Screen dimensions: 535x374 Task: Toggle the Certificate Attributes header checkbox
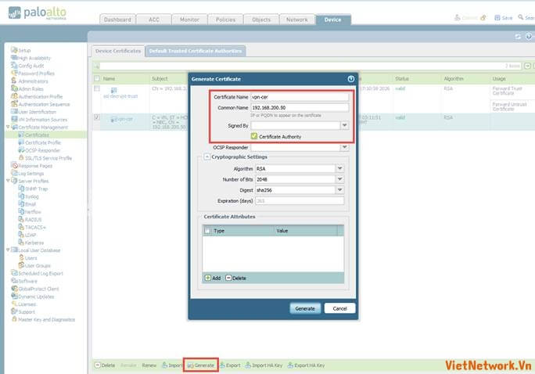(x=207, y=231)
